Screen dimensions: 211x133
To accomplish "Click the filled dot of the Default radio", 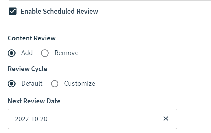I will point(11,84).
